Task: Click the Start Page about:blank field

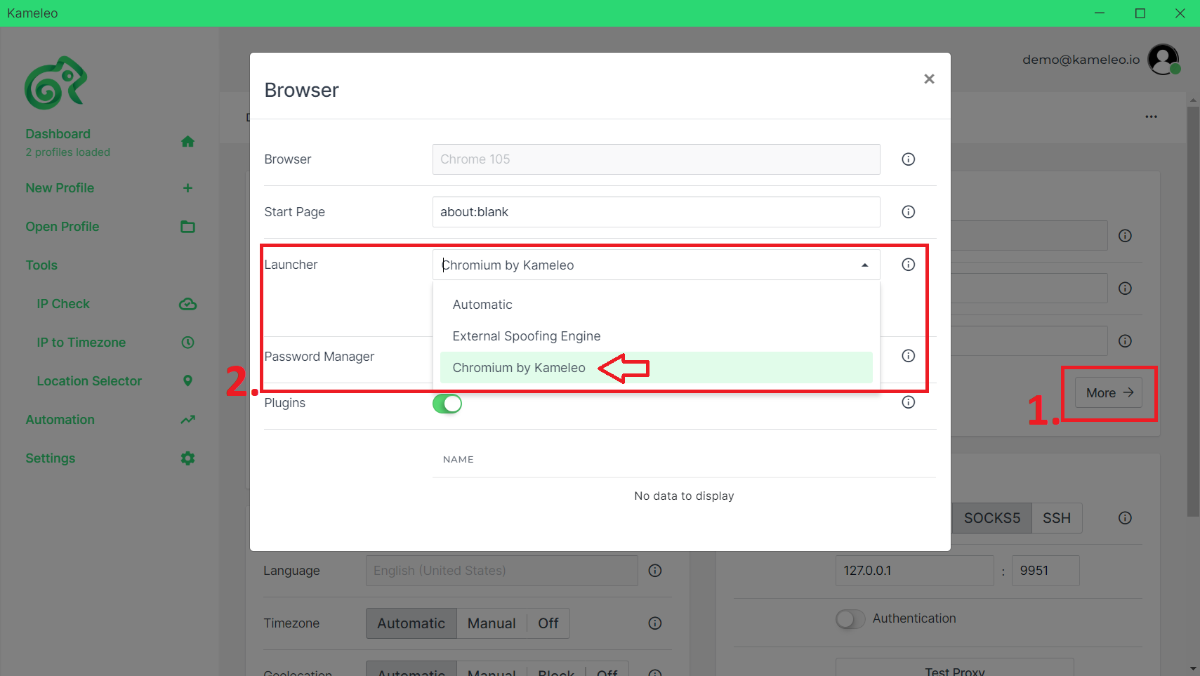Action: pos(657,212)
